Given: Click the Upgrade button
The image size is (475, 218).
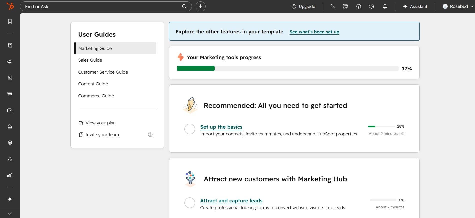Looking at the screenshot, I should pyautogui.click(x=303, y=6).
